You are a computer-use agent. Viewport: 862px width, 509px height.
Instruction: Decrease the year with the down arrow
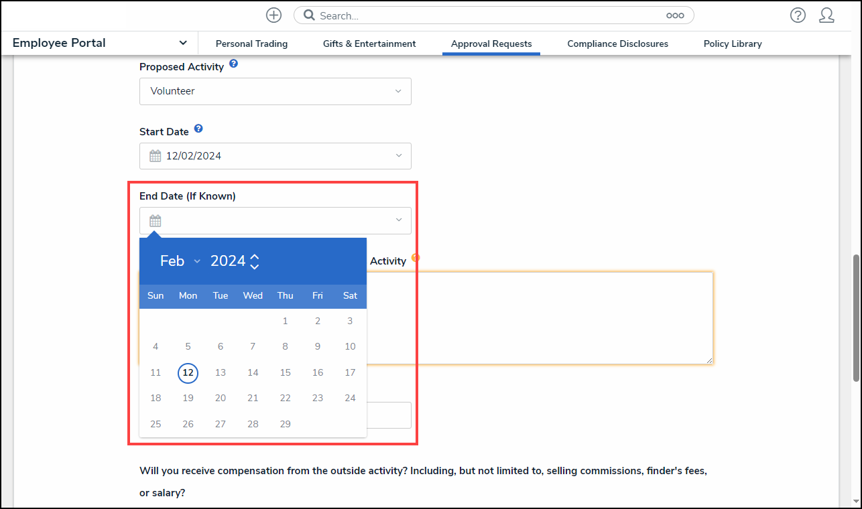[x=255, y=267]
